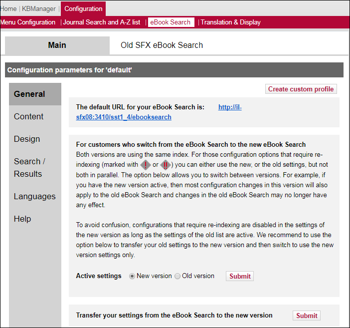The width and height of the screenshot is (350, 328).
Task: Select the New version radio button
Action: click(132, 276)
